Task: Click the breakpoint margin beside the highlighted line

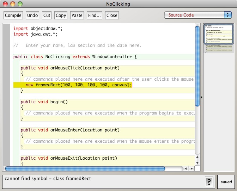Action: [x=7, y=85]
